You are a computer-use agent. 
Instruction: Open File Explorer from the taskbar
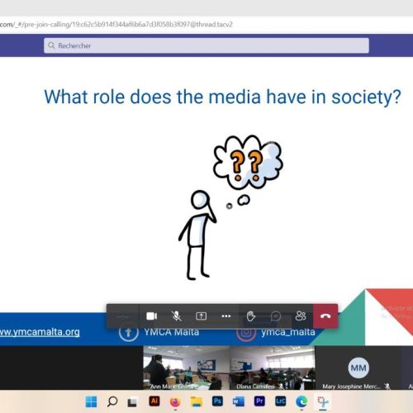[197, 401]
